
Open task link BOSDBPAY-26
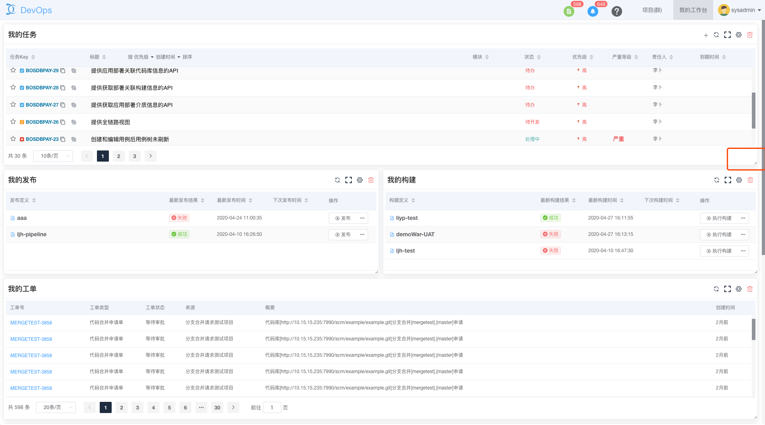42,122
